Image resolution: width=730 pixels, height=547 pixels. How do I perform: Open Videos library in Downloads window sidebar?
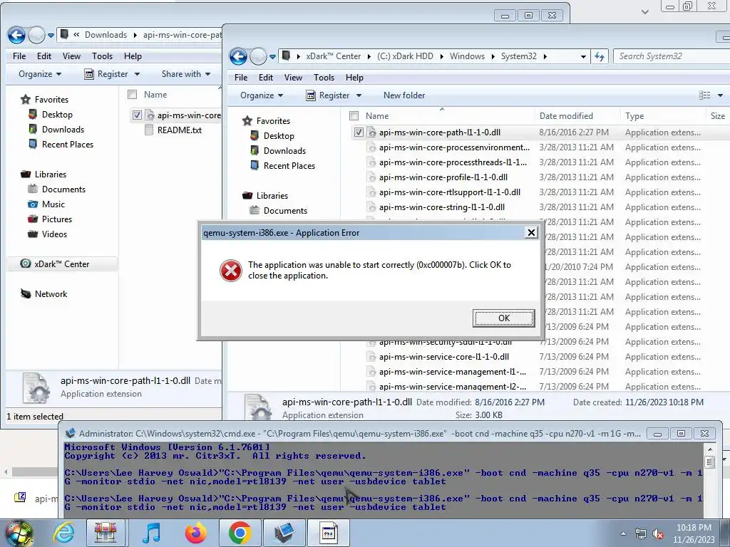54,234
